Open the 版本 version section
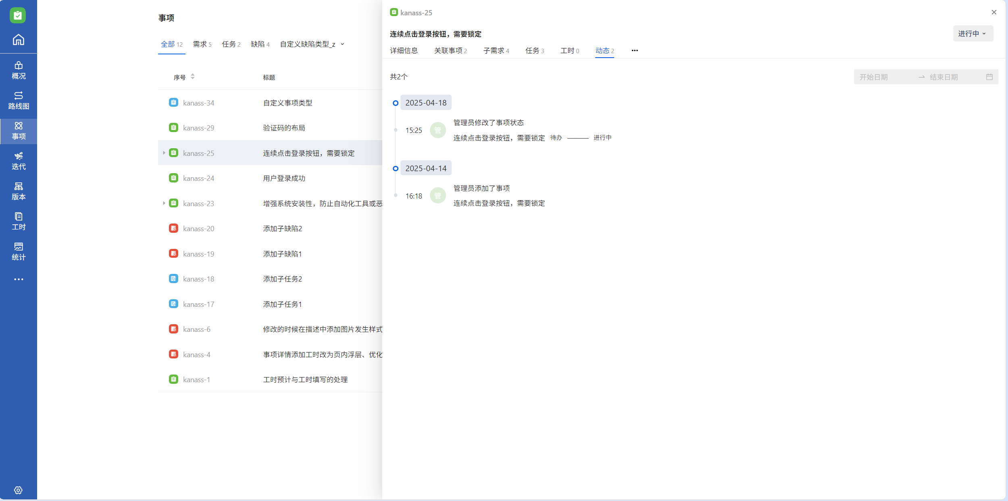Viewport: 1008px width, 501px height. (x=19, y=191)
